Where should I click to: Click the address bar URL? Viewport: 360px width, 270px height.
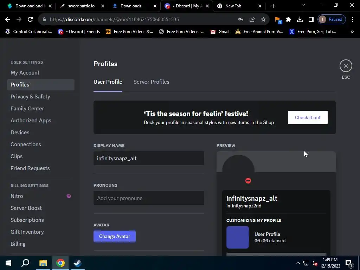point(114,20)
